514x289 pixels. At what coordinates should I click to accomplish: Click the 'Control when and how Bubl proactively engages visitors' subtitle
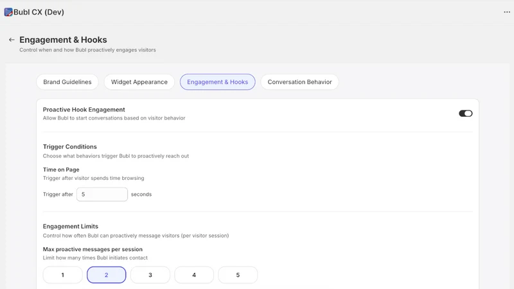pyautogui.click(x=87, y=50)
